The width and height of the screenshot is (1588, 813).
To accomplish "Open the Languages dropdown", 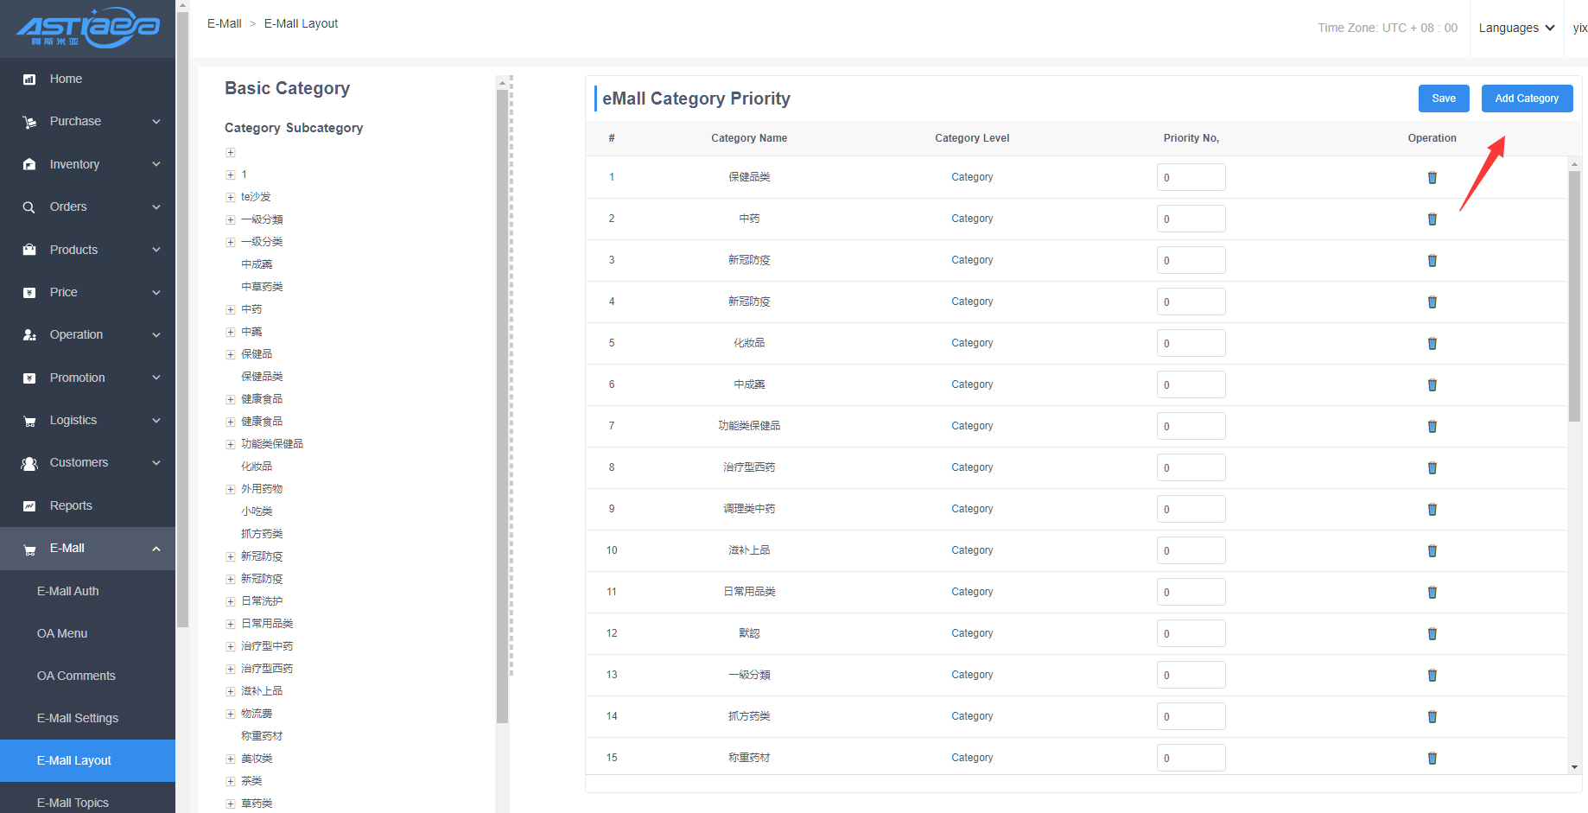I will [x=1516, y=28].
